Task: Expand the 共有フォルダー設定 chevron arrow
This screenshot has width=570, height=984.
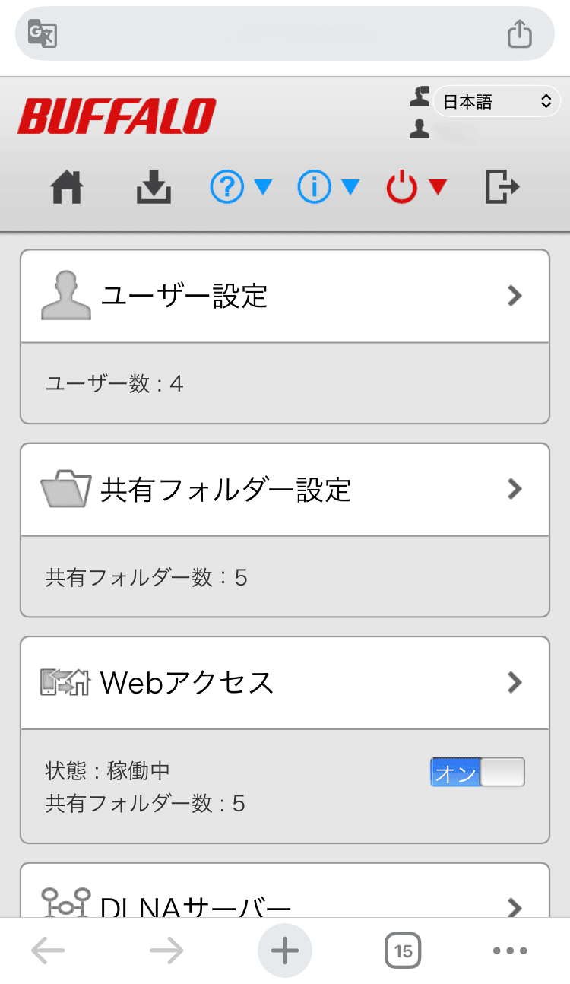Action: coord(515,489)
